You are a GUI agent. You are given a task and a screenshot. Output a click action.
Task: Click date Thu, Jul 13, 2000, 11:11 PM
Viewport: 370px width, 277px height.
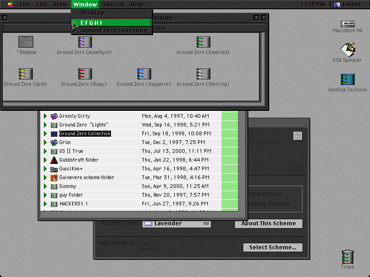coord(177,151)
